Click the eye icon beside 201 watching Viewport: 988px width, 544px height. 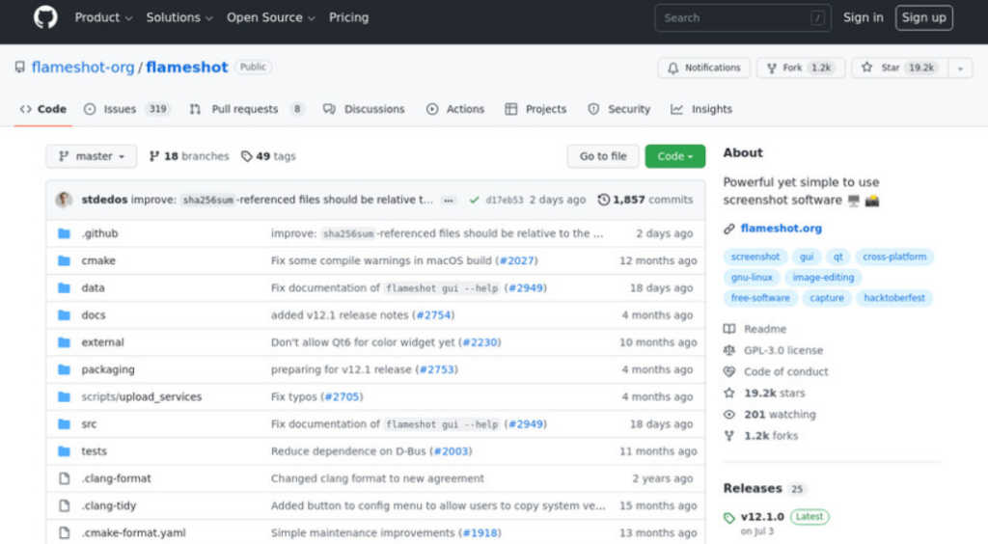click(x=729, y=415)
